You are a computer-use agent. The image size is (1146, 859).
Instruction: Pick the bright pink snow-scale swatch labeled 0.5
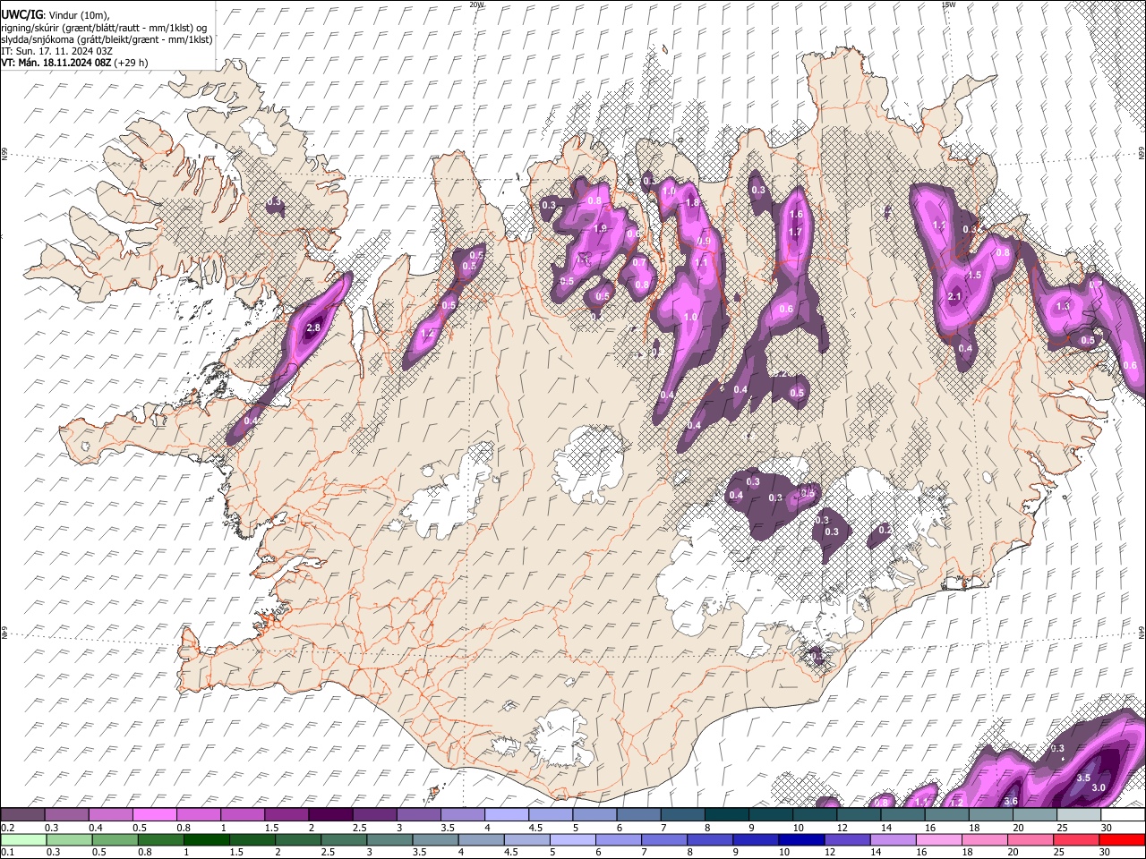[154, 814]
